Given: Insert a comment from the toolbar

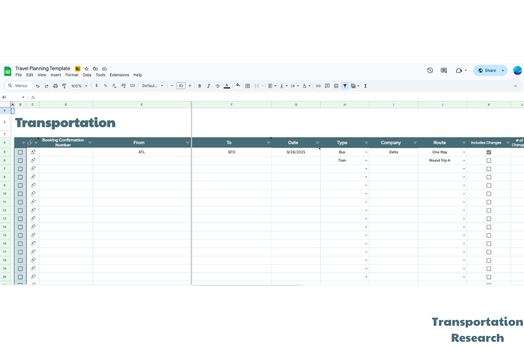Looking at the screenshot, I should [327, 86].
